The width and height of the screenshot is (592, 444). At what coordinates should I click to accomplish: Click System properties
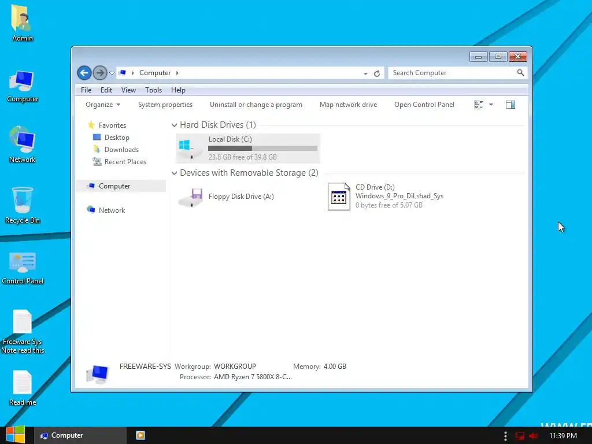(165, 105)
